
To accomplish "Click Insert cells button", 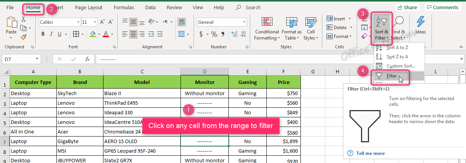I will [338, 19].
